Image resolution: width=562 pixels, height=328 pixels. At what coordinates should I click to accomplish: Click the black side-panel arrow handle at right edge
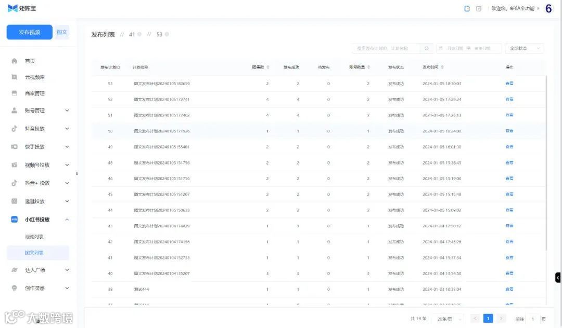coord(558,278)
